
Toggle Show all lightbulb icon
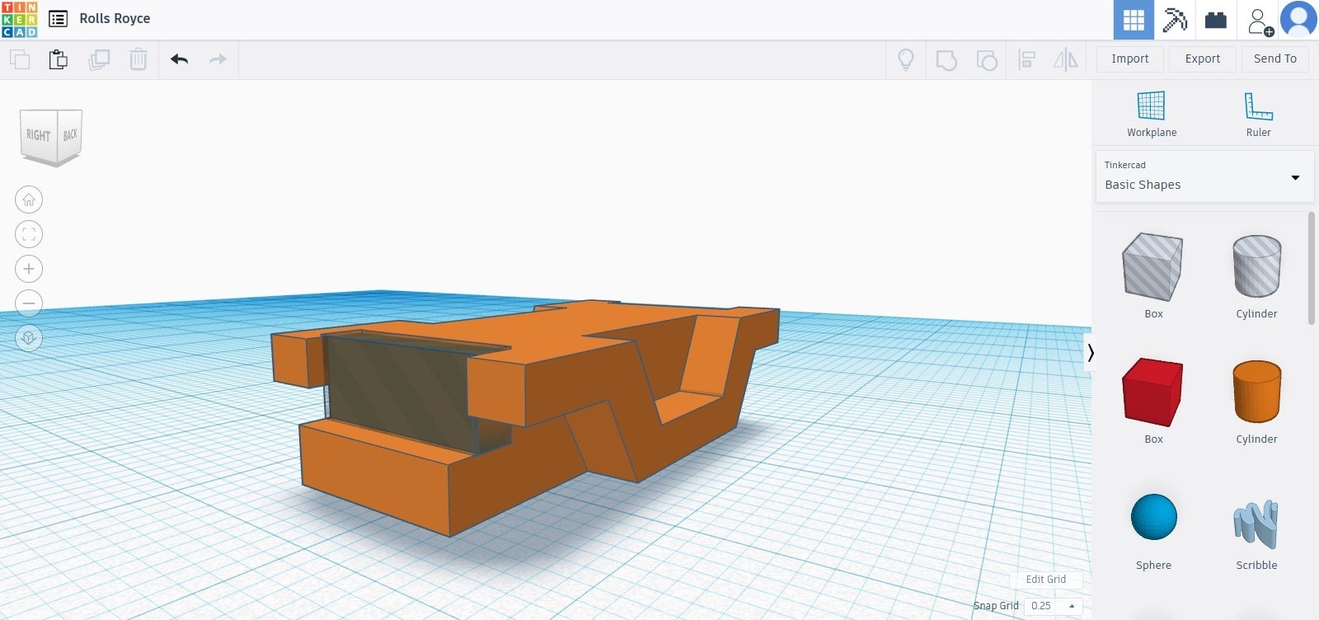[906, 59]
